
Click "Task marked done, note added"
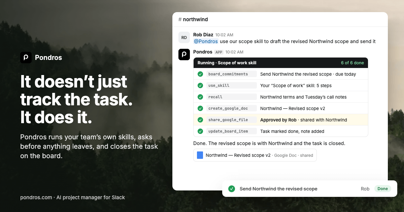tap(292, 131)
